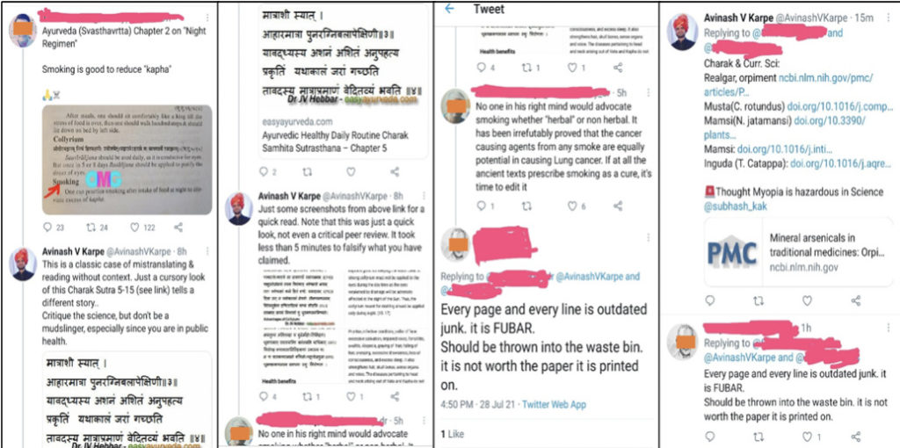900x448 pixels.
Task: Click the back arrow beside Tweet header
Action: [x=450, y=9]
